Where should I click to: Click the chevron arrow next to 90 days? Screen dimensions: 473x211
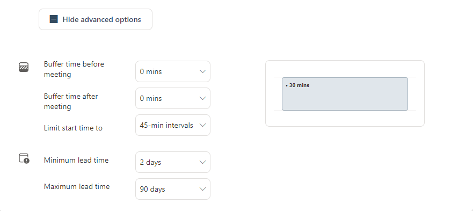(x=203, y=189)
